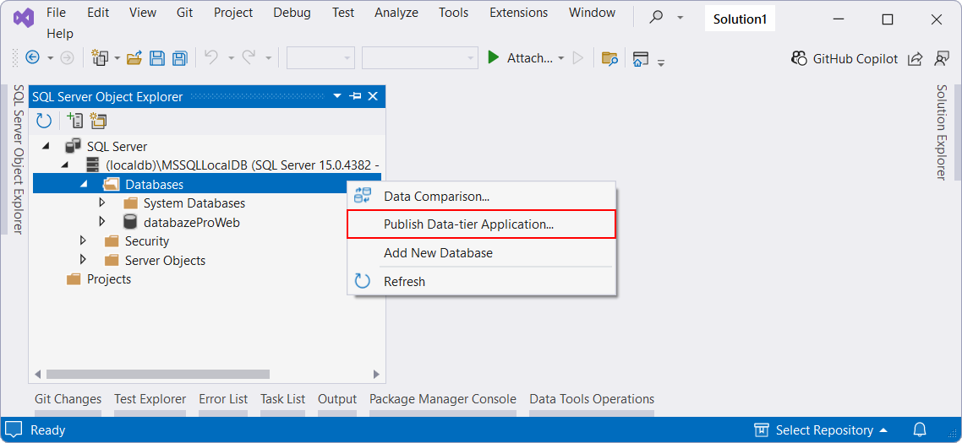
Task: Click the notifications bell icon
Action: 920,429
